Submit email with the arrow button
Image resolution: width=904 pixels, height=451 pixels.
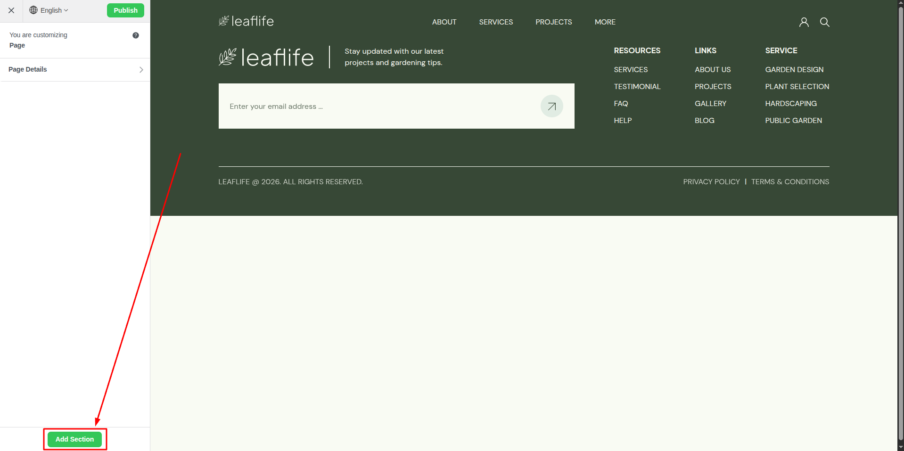click(551, 106)
